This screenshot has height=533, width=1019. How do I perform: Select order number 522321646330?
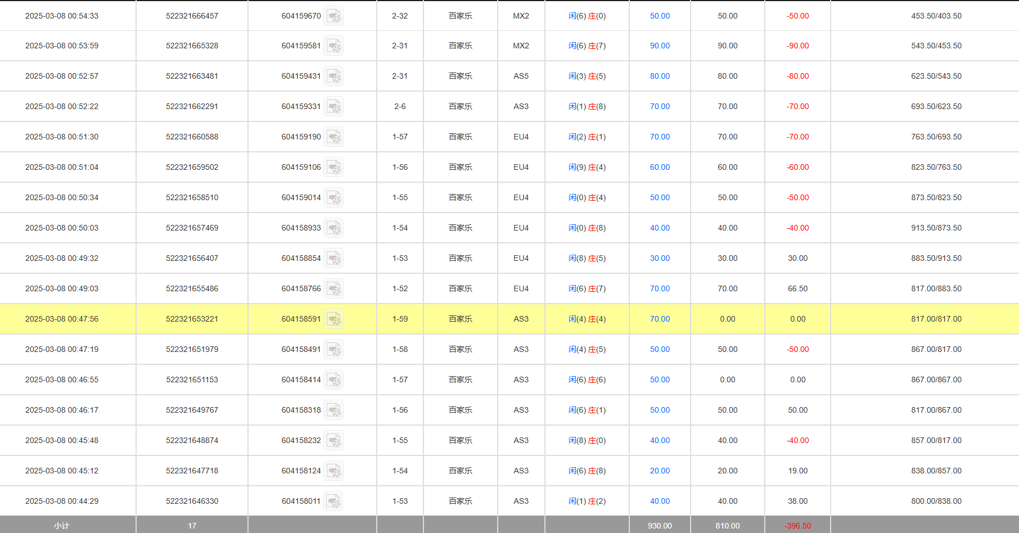point(192,502)
